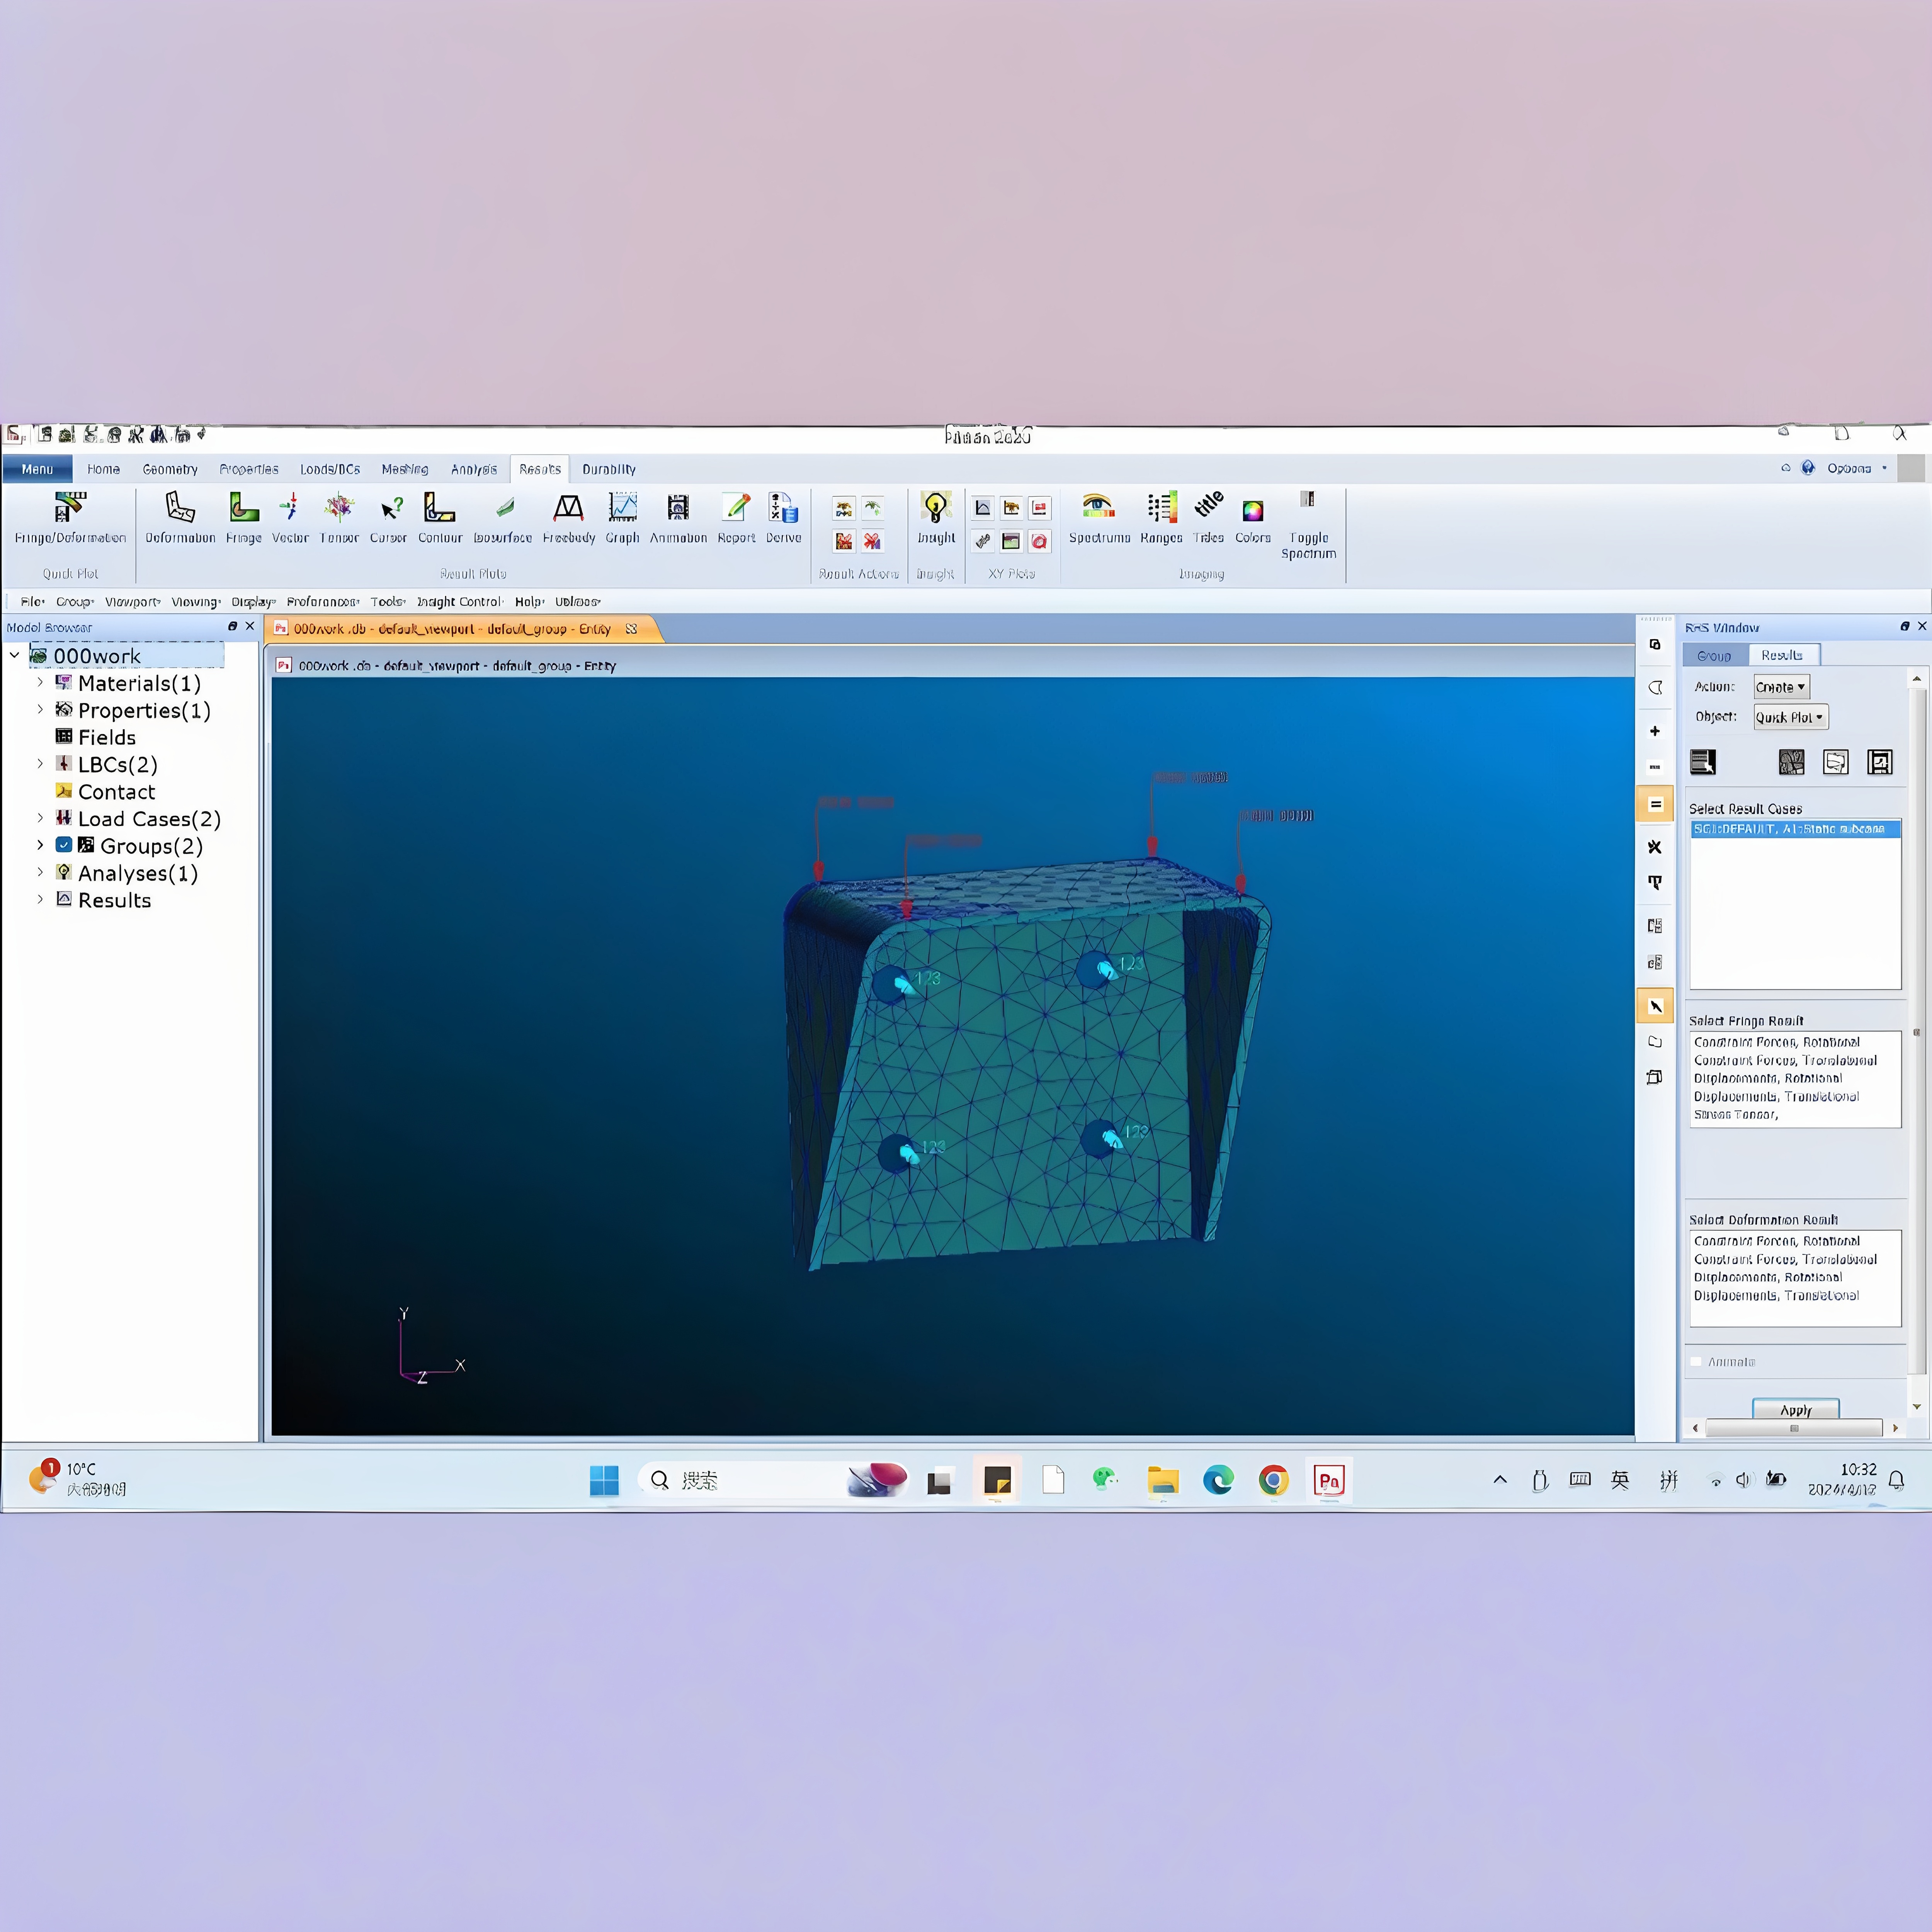Open the Object Quick Plot dropdown

pyautogui.click(x=1790, y=717)
